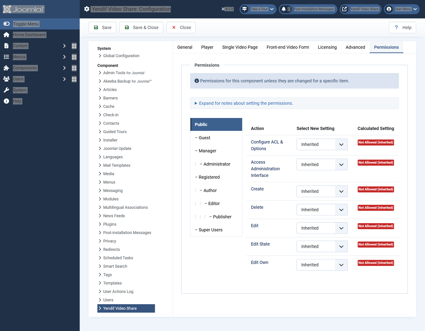
Task: Switch to the Front-end Video Form tab
Action: [288, 47]
